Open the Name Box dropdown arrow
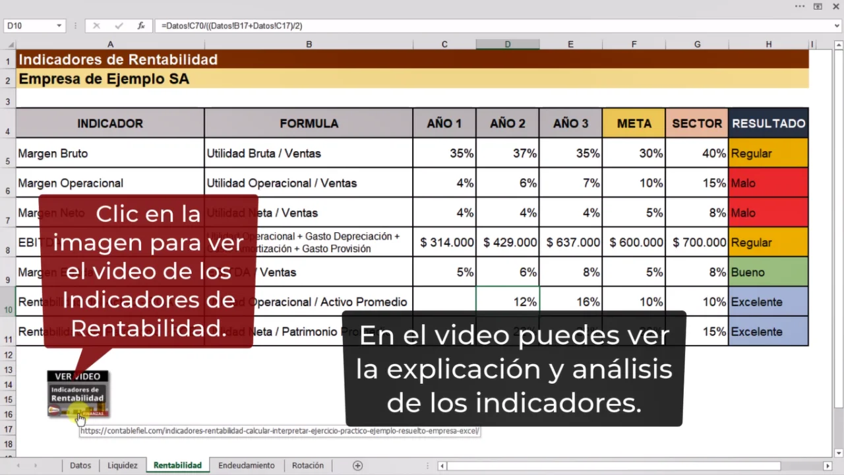844x475 pixels. point(59,26)
